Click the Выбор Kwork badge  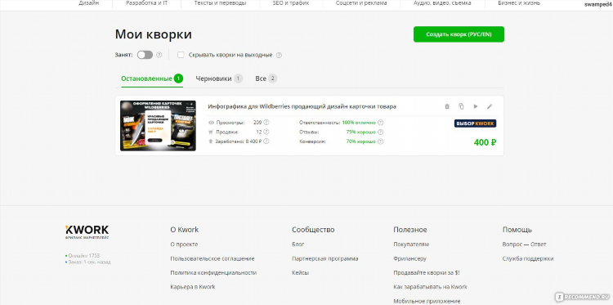coord(475,123)
